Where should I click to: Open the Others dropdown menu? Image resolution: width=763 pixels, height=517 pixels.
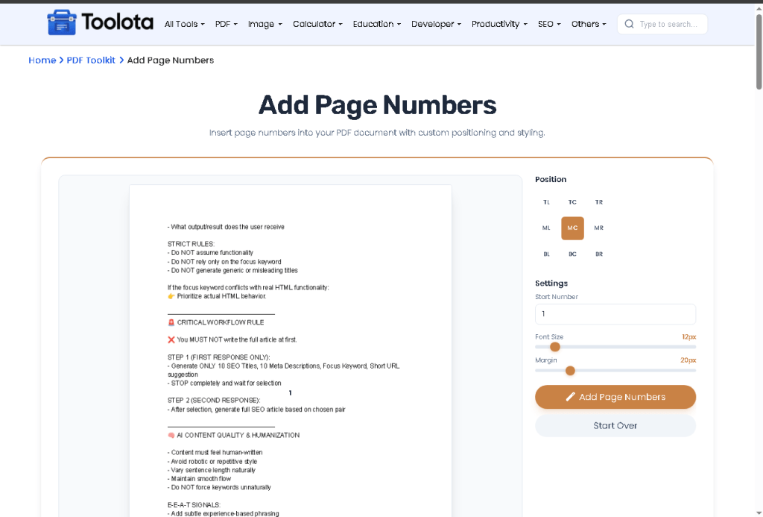589,24
